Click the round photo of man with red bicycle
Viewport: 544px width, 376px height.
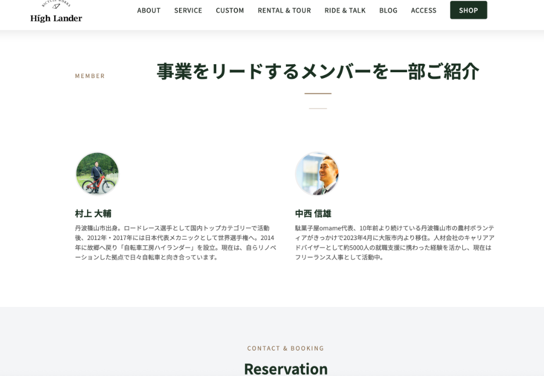point(97,174)
